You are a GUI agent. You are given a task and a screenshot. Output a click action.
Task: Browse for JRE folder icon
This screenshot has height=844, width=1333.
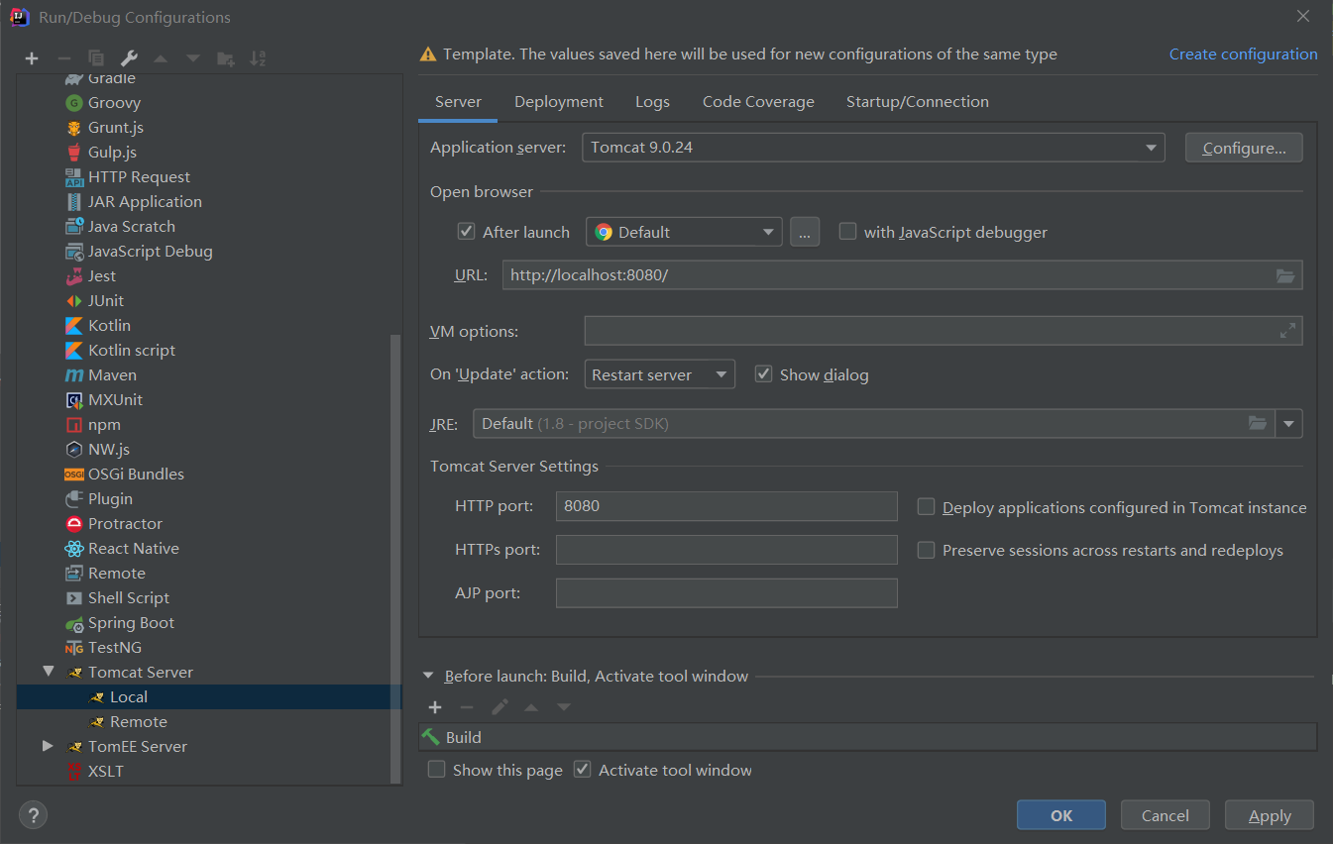pos(1258,423)
